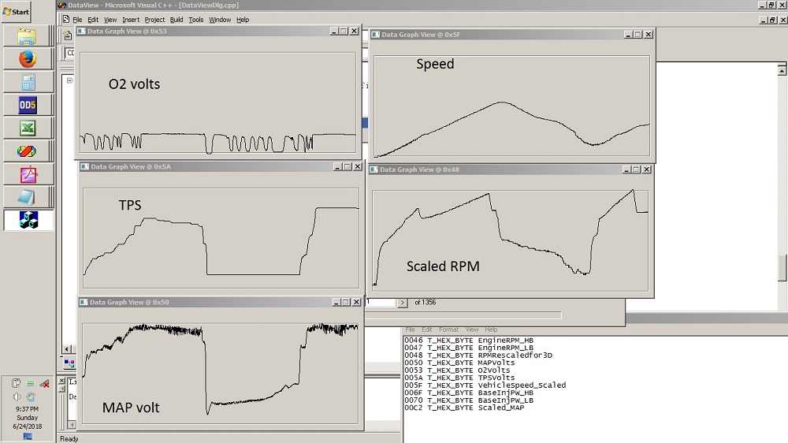Launch Firefox from the quick launch bar

[x=28, y=59]
